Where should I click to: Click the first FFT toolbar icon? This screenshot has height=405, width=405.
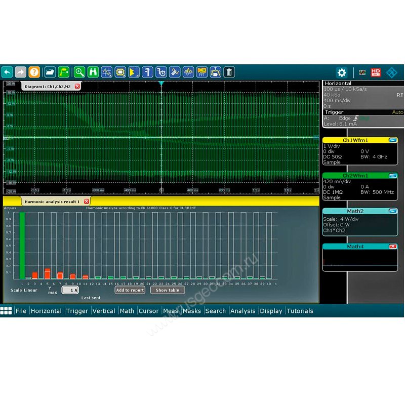[188, 72]
